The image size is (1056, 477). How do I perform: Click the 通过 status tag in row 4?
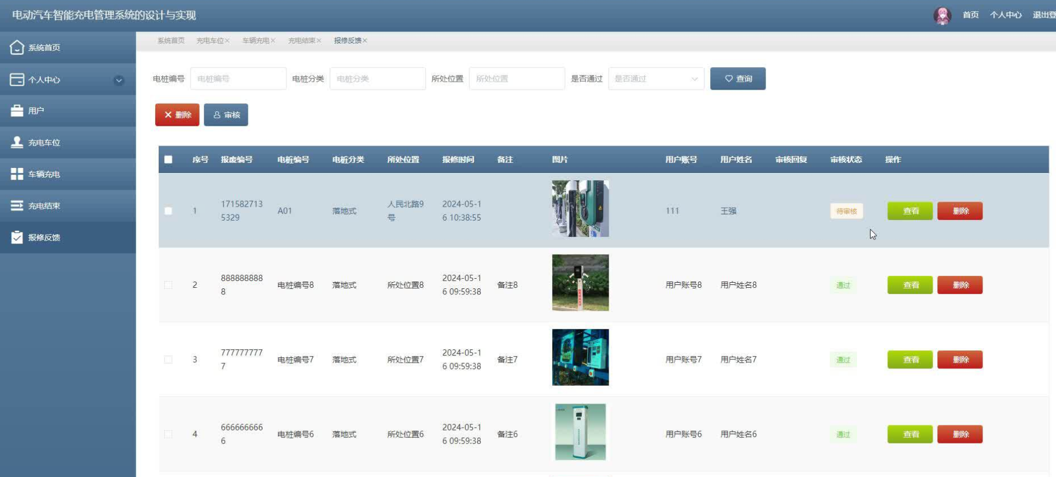pyautogui.click(x=843, y=434)
